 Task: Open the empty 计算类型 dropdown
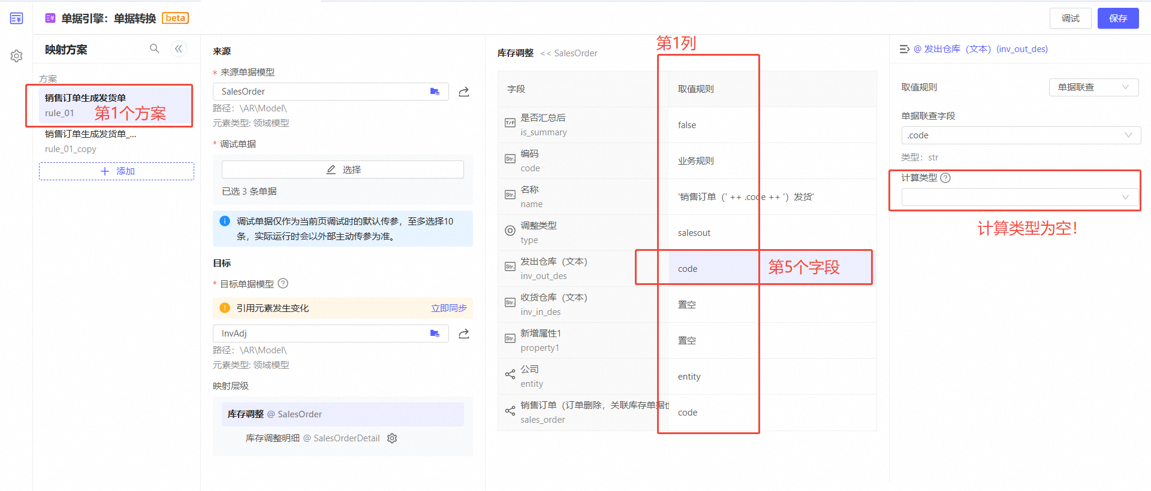coord(1019,197)
